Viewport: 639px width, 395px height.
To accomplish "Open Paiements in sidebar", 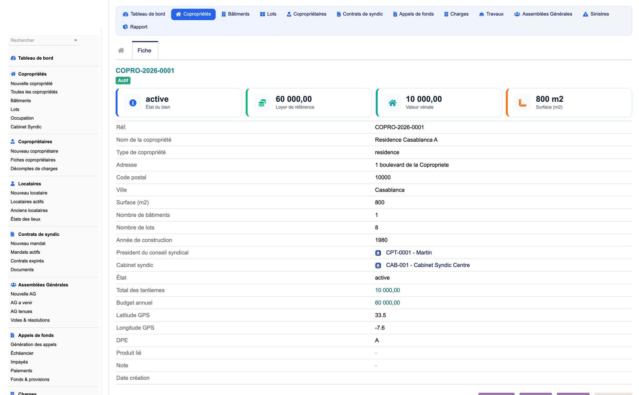I will coord(21,371).
